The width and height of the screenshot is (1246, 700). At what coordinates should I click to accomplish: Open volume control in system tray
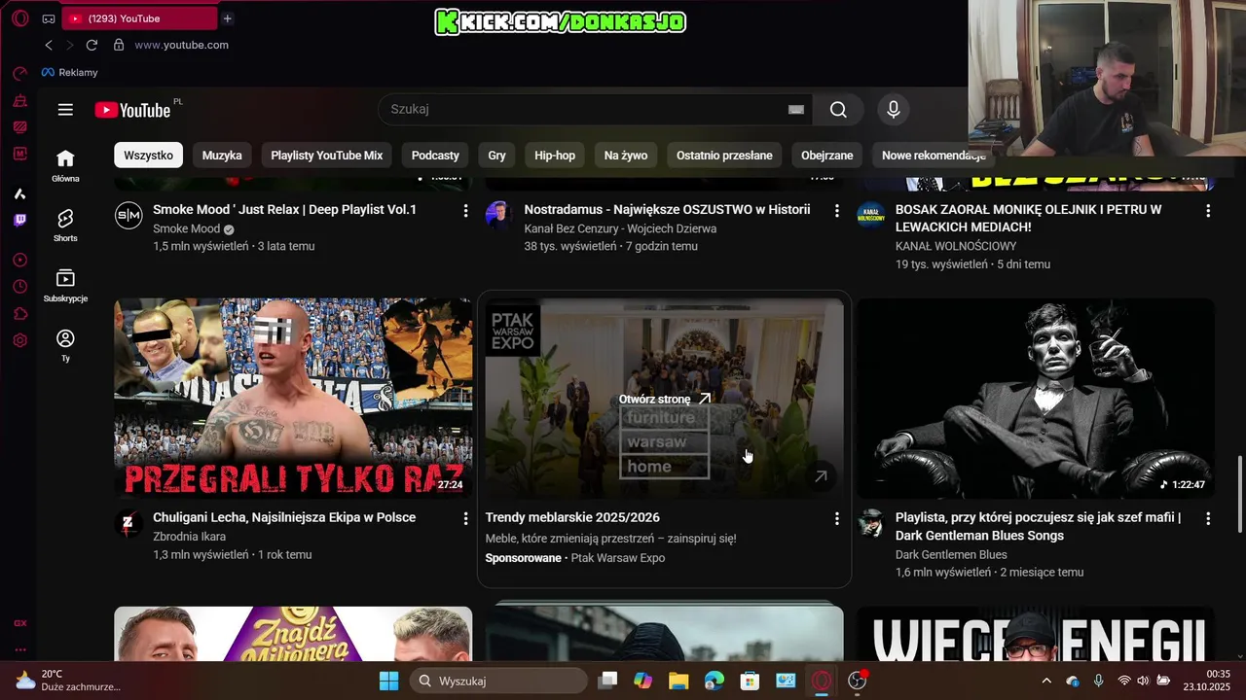coord(1143,681)
